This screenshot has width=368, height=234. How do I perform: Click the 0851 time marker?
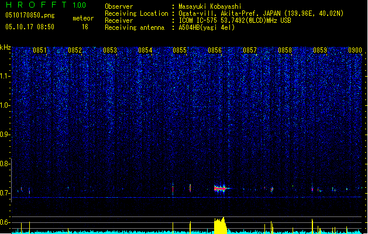click(40, 50)
